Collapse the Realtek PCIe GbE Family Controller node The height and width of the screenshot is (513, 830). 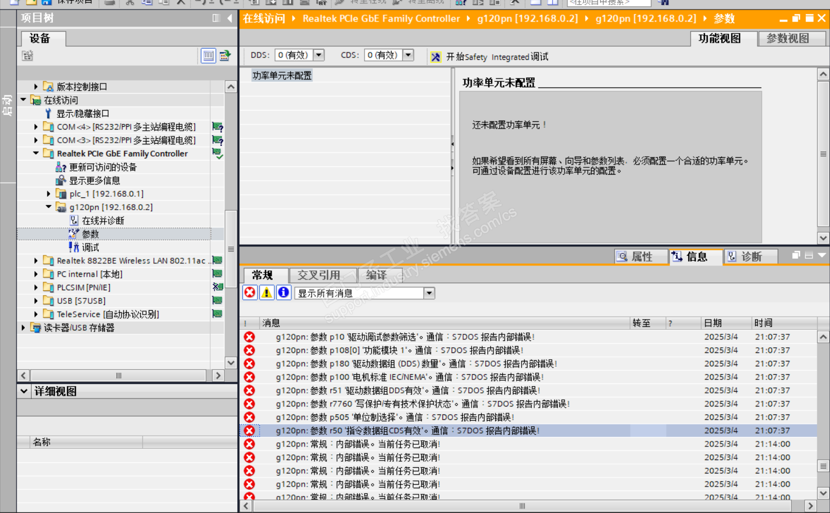coord(36,153)
